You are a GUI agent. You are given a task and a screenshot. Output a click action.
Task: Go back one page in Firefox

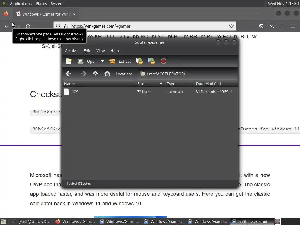pos(7,26)
